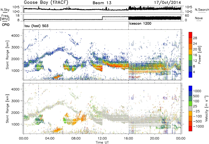This screenshot has width=209, height=144.
Task: Click the frequency step at 12:00 in frequency panel
Action: [x=102, y=18]
